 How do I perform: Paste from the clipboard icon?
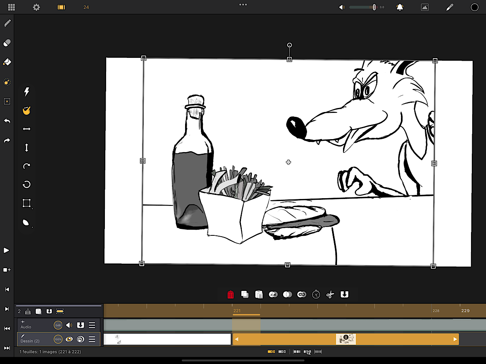259,294
